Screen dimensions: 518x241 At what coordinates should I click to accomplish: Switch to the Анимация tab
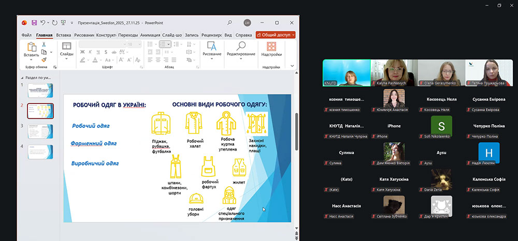click(x=150, y=35)
